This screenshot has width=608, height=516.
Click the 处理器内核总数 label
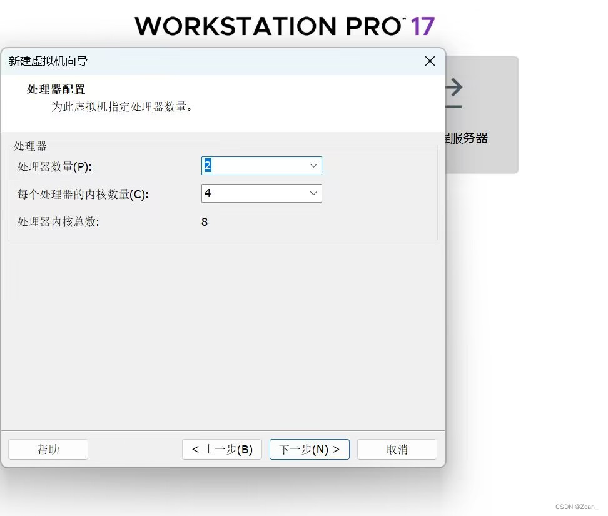(x=58, y=222)
